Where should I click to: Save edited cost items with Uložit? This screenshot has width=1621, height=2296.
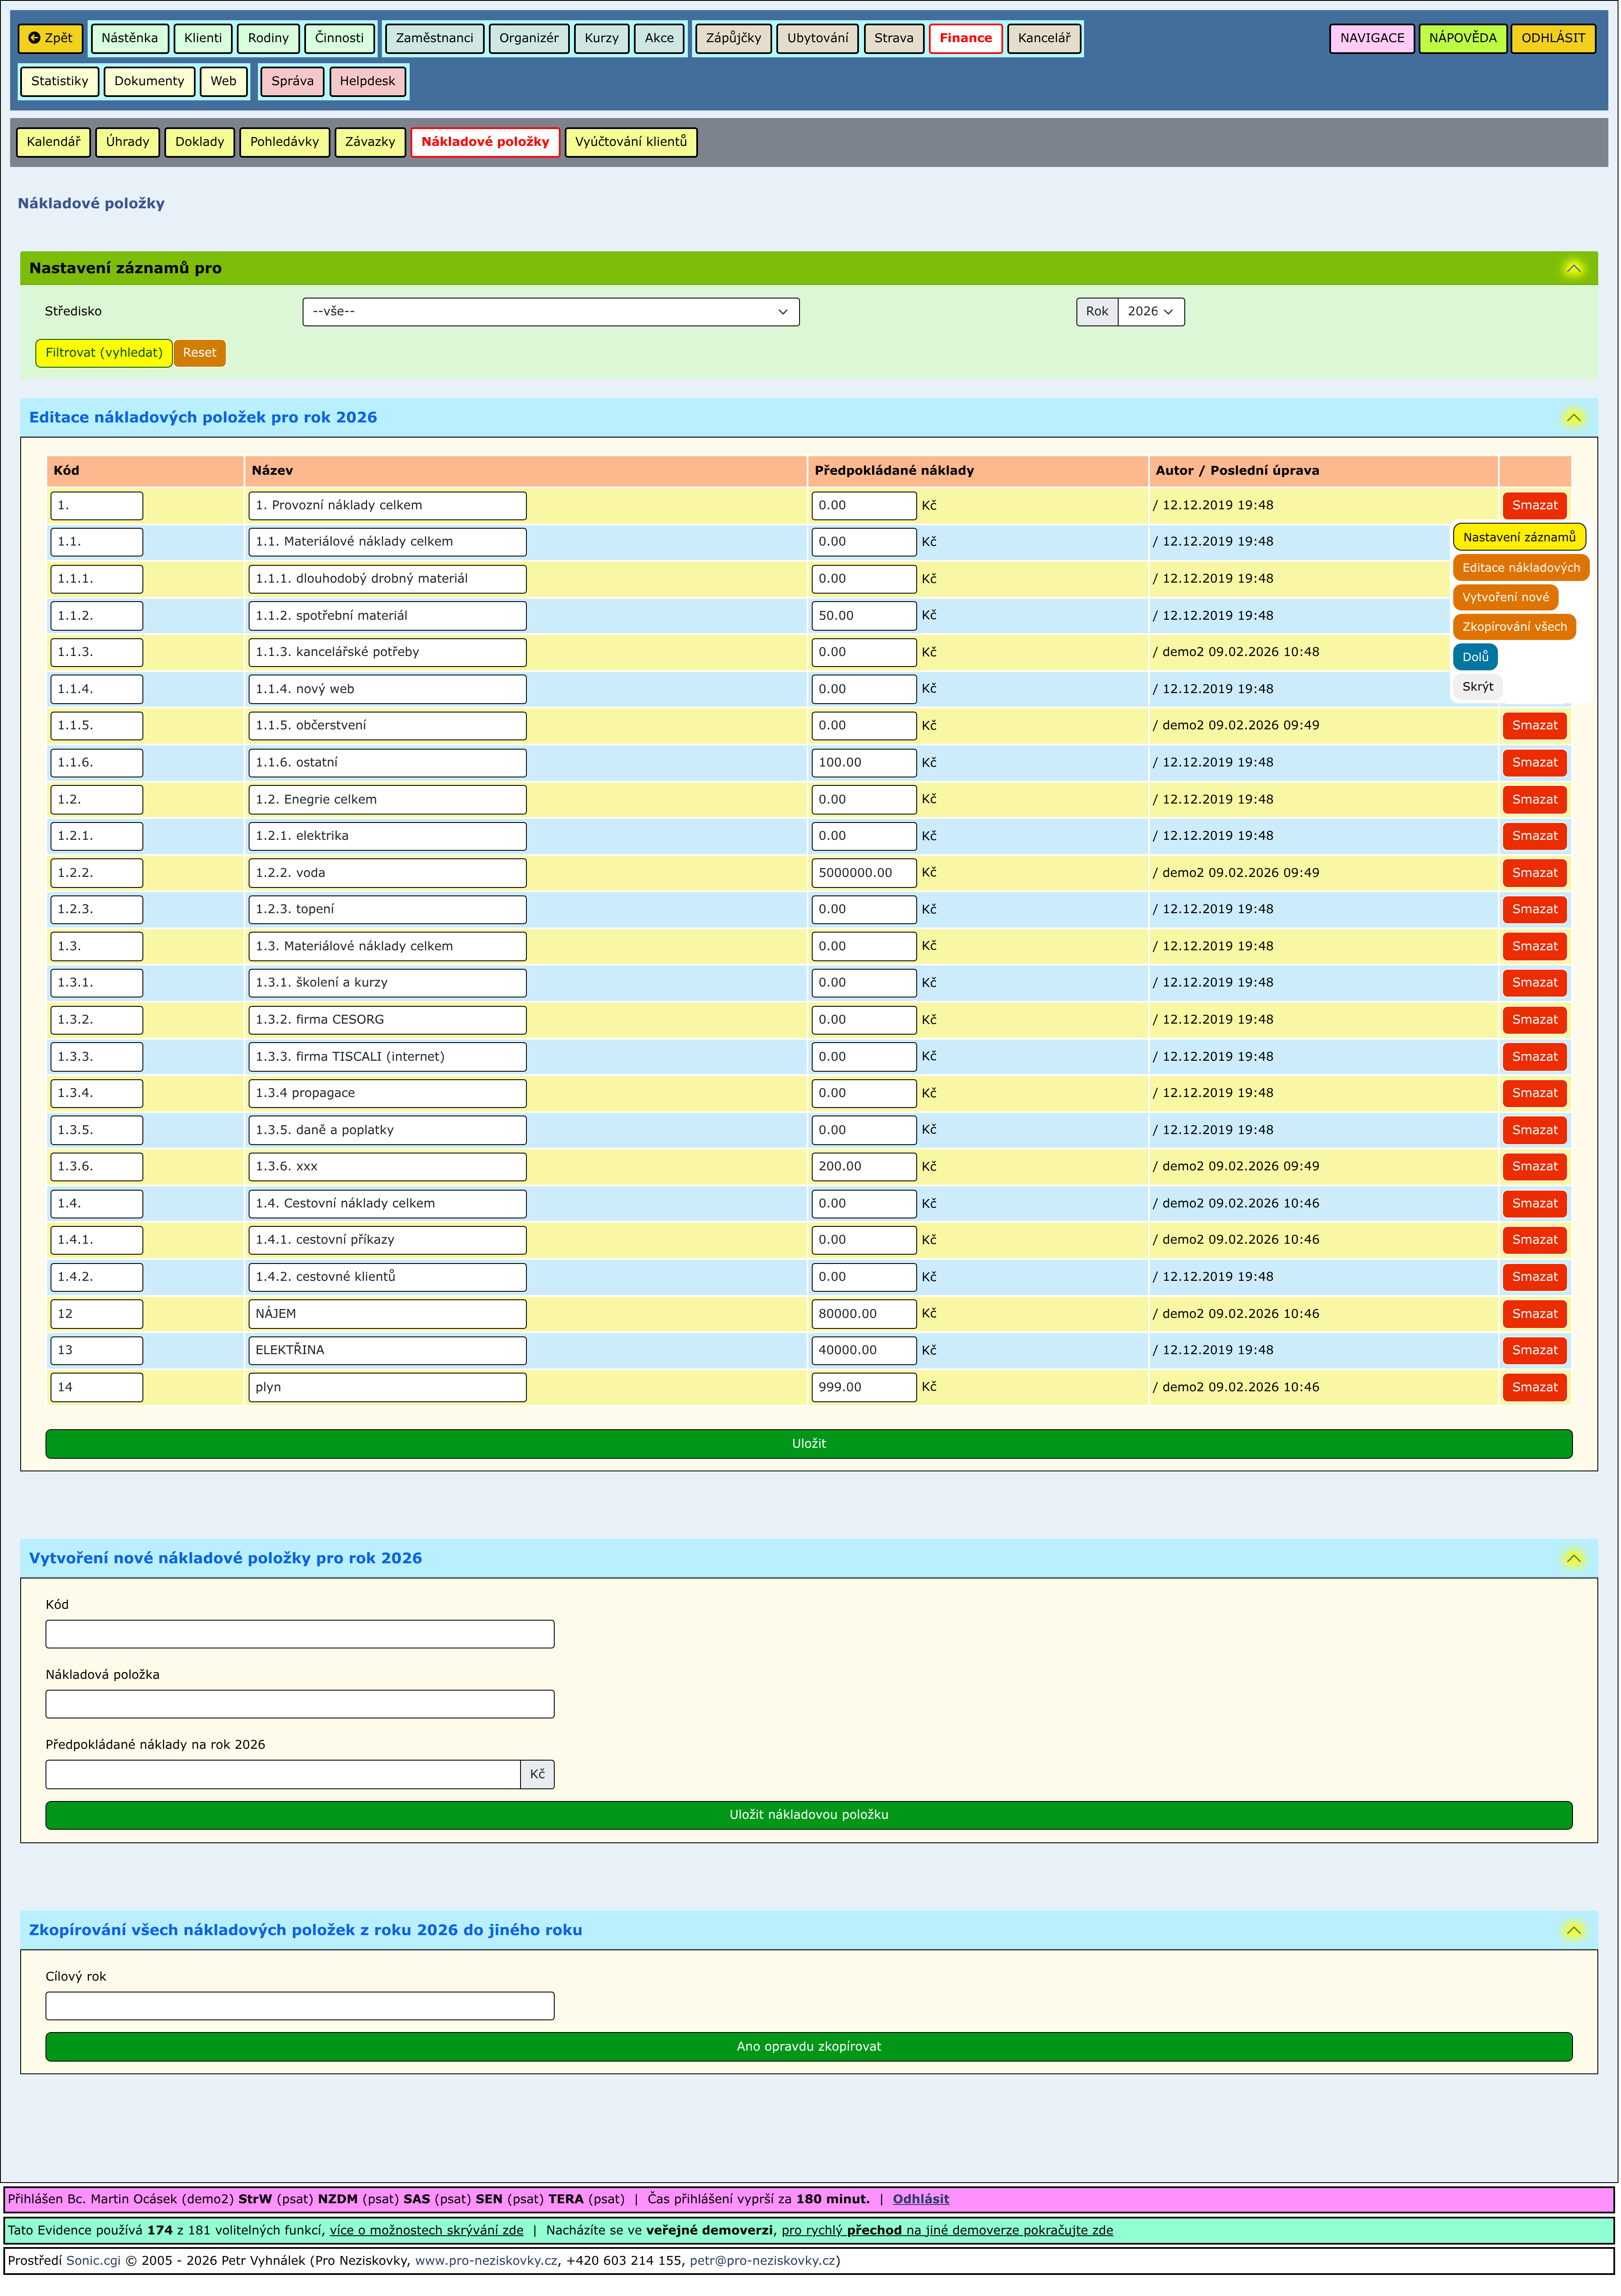coord(808,1444)
